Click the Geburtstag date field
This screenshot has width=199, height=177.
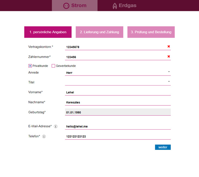pos(118,112)
